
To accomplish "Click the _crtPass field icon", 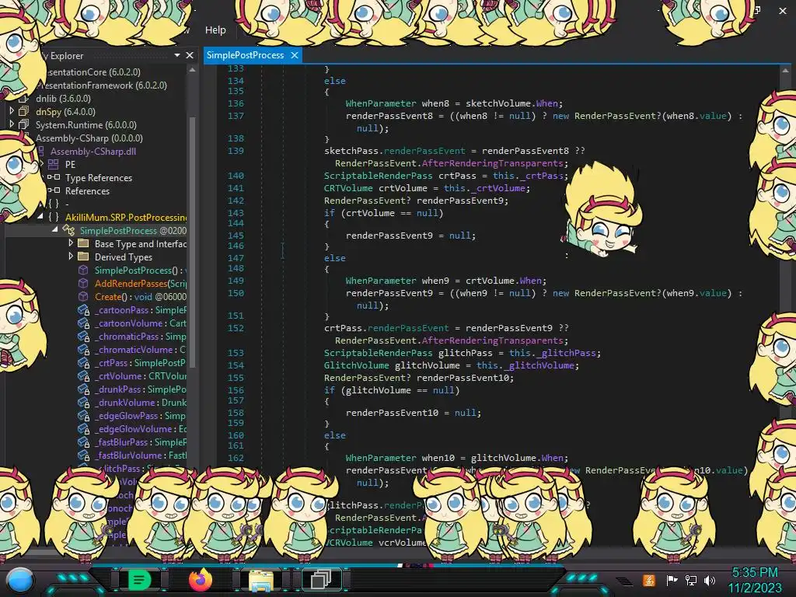I will (84, 363).
